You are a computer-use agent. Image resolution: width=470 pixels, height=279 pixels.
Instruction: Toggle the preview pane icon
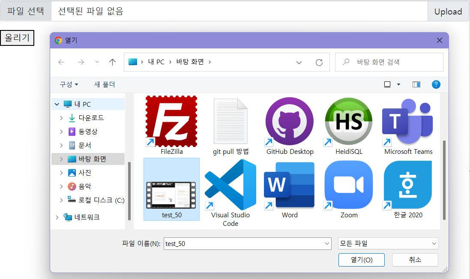click(416, 84)
